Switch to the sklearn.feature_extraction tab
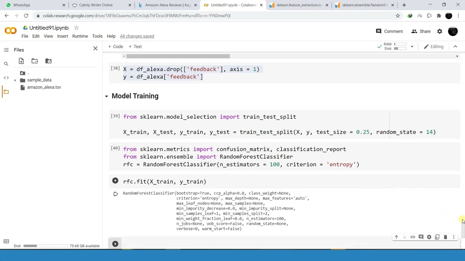The image size is (465, 261). click(299, 5)
